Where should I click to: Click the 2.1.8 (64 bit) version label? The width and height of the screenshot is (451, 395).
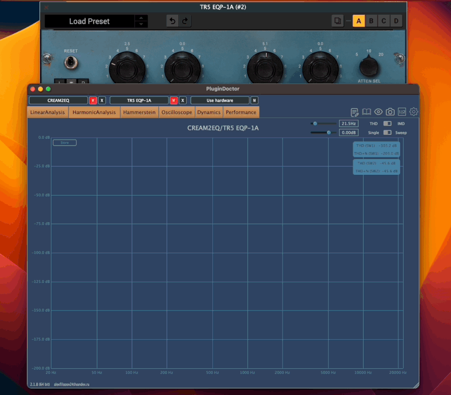tap(40, 384)
